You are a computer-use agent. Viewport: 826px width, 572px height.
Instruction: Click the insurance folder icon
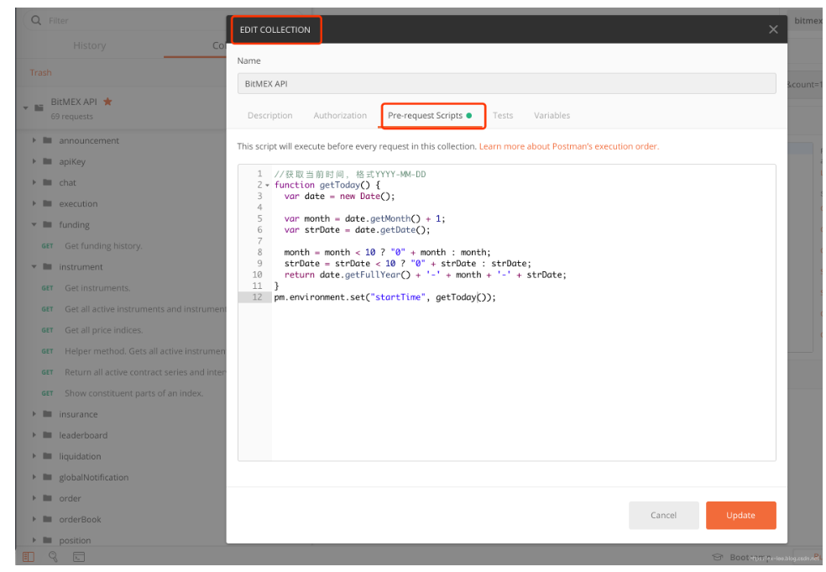tap(47, 414)
